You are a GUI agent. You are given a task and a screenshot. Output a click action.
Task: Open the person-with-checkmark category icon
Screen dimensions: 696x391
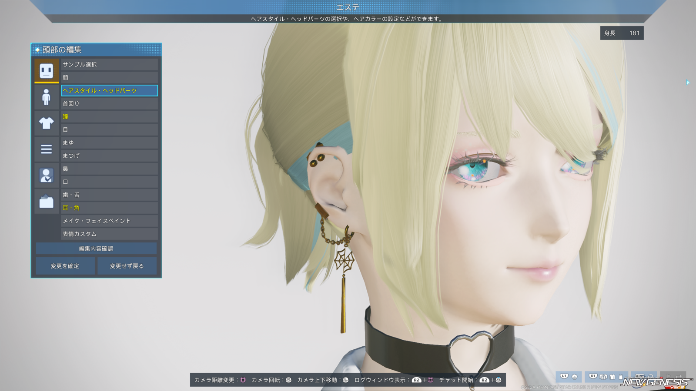pyautogui.click(x=47, y=175)
